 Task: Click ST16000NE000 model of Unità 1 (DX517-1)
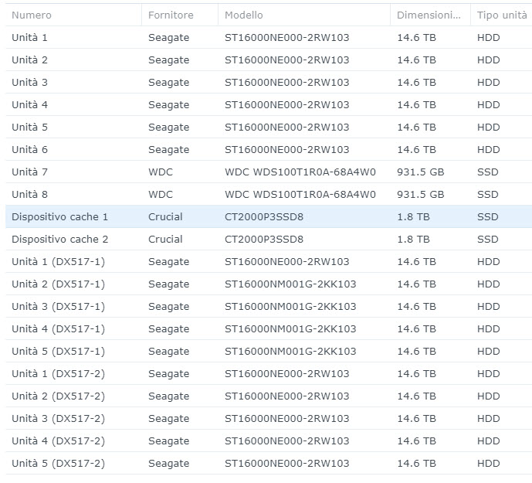[287, 261]
